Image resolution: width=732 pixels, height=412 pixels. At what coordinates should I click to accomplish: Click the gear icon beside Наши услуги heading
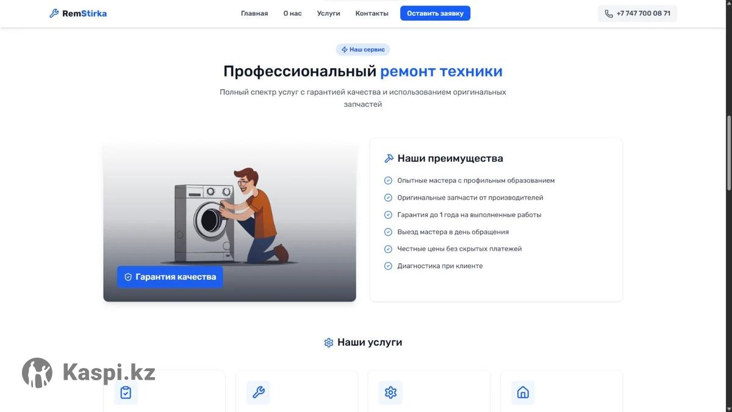(x=329, y=342)
